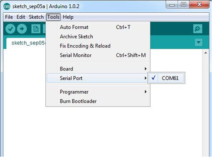The image size is (212, 157).
Task: Click the Verify checkmark toolbar button
Action: pyautogui.click(x=10, y=29)
